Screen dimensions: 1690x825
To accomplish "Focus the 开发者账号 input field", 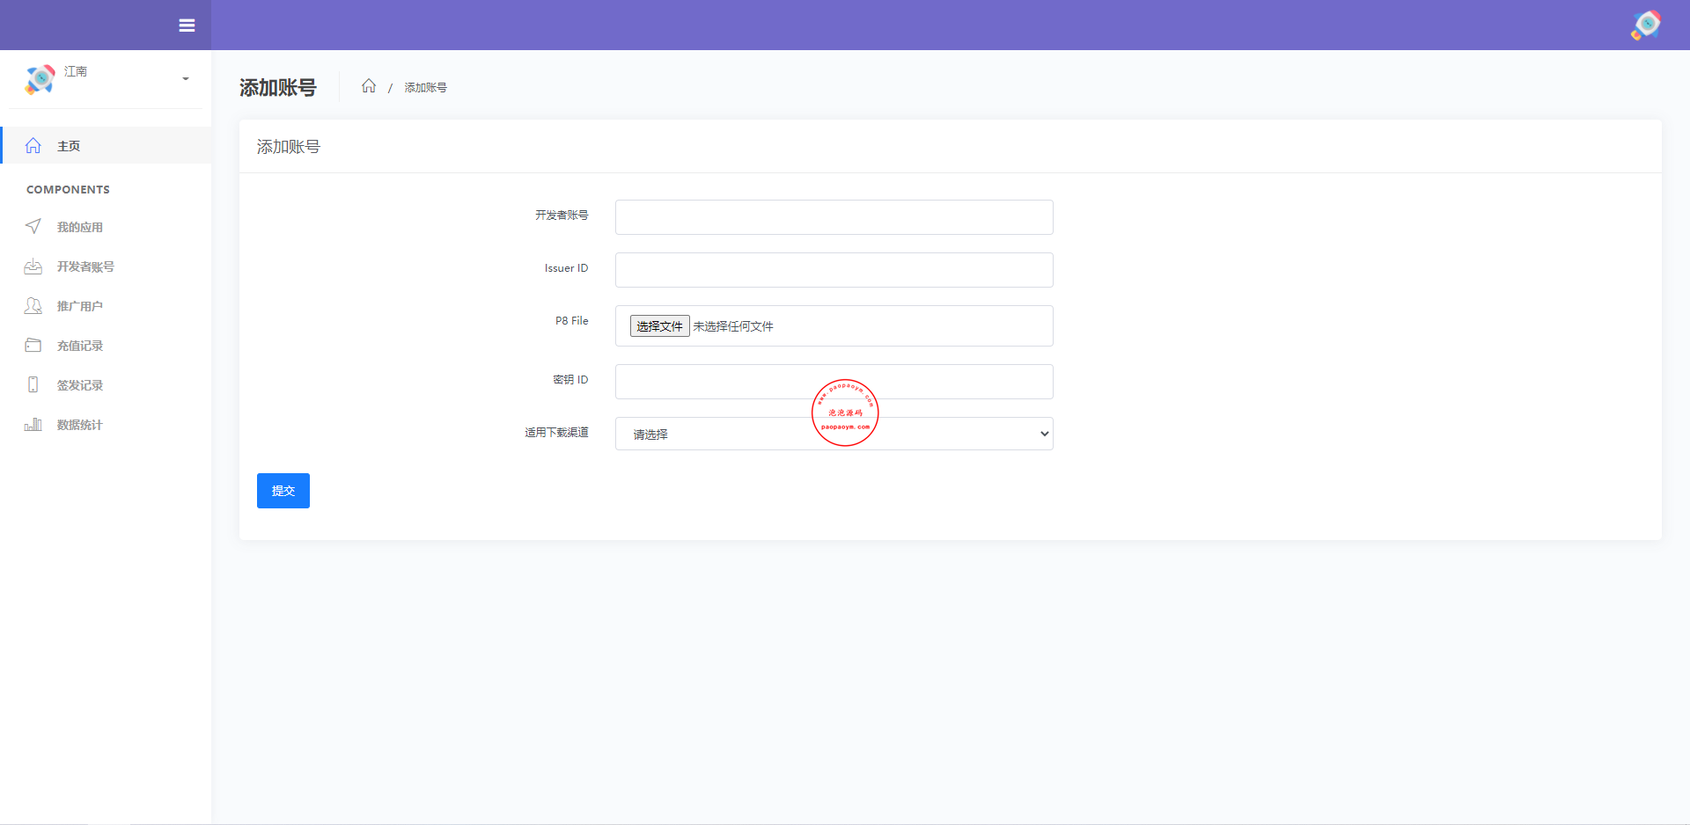I will (834, 217).
